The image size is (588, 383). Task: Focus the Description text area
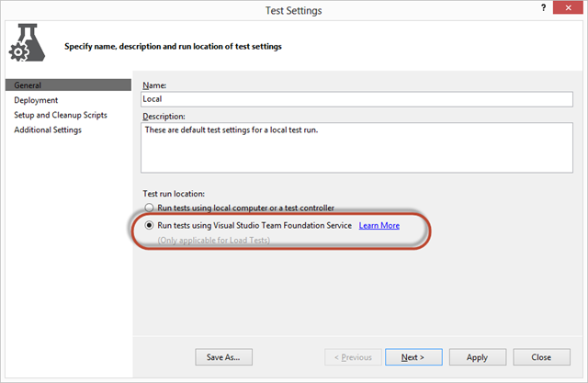pyautogui.click(x=356, y=148)
